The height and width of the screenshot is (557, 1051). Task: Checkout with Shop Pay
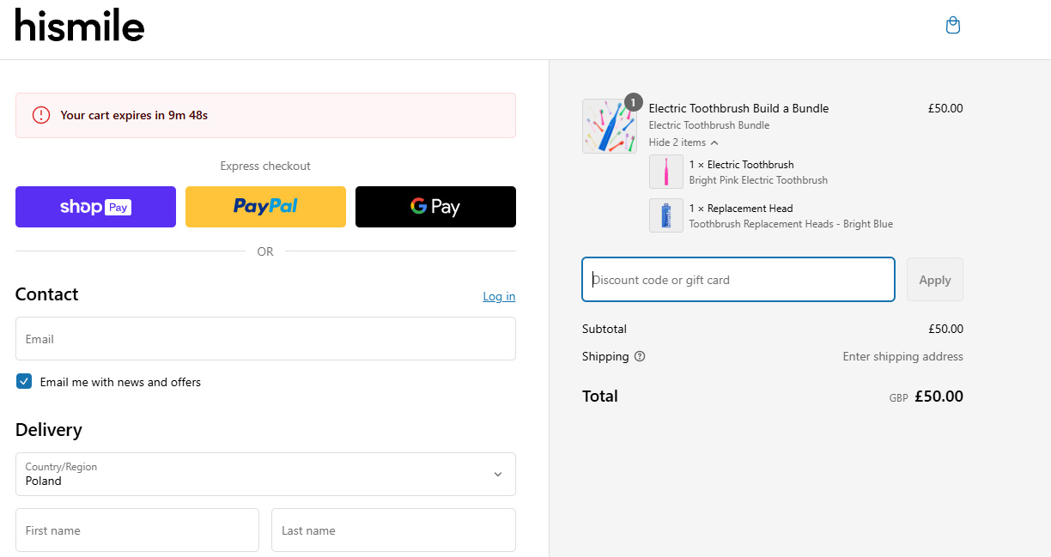95,207
